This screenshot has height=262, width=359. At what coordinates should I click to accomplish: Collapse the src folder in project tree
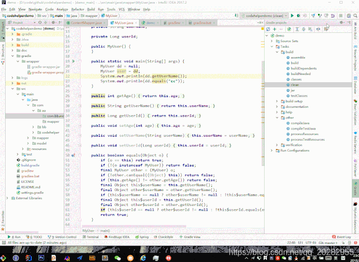tap(13, 89)
